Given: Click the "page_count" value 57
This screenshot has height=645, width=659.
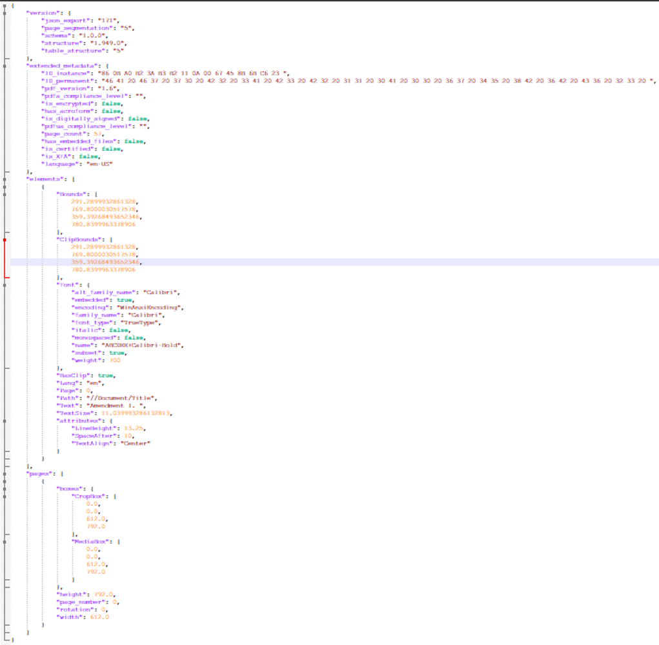Looking at the screenshot, I should pos(97,134).
